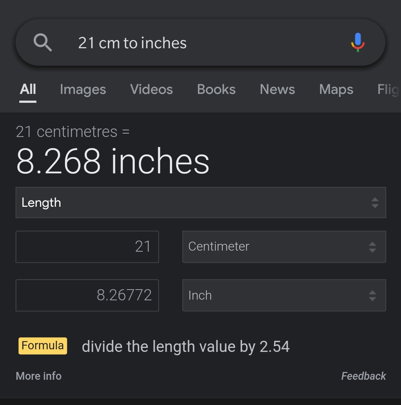Tap the magnifier search icon
Image resolution: width=401 pixels, height=405 pixels.
tap(43, 42)
